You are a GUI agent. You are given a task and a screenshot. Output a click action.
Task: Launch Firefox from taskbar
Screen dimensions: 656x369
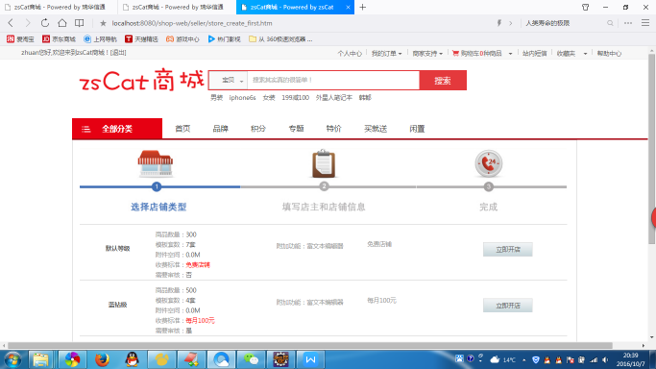click(x=102, y=359)
